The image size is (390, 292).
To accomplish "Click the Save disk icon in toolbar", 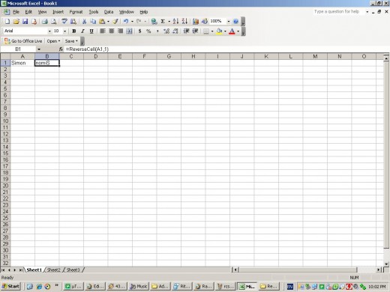I will [x=25, y=22].
